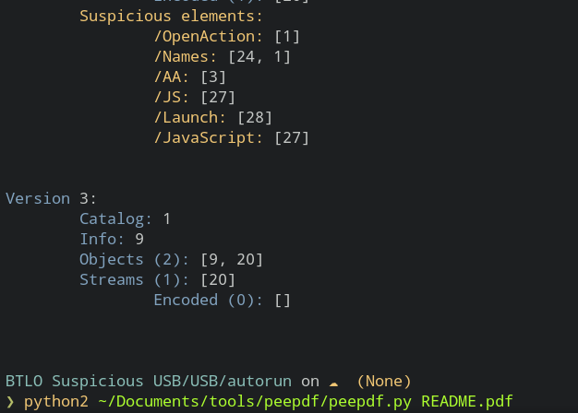578x413 pixels.
Task: Click the BTLO Suspicious USB path
Action: [x=148, y=382]
